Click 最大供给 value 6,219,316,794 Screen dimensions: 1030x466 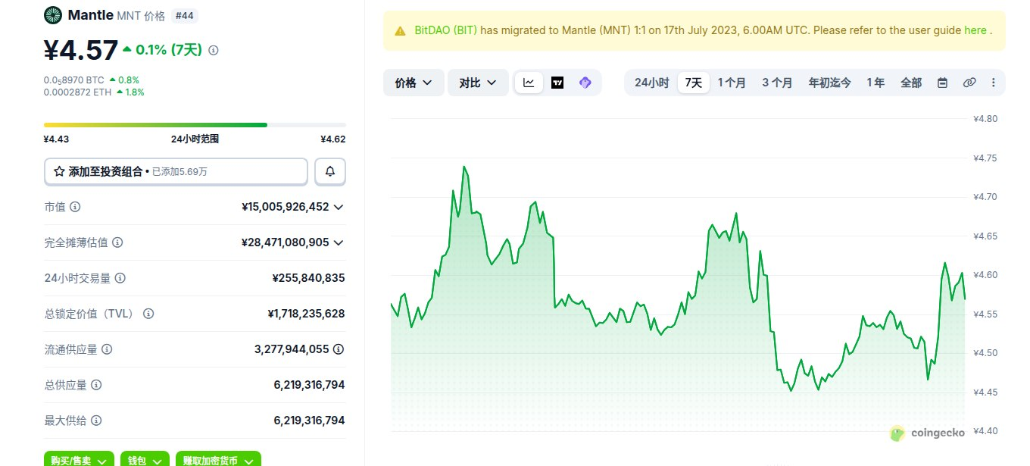[x=309, y=421]
